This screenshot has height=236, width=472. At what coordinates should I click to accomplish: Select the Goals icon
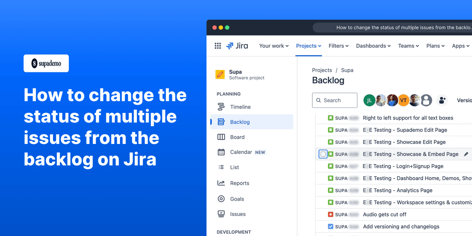222,199
